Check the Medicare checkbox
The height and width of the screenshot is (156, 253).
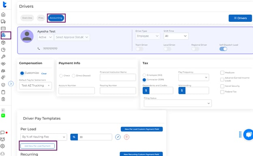(x=222, y=73)
